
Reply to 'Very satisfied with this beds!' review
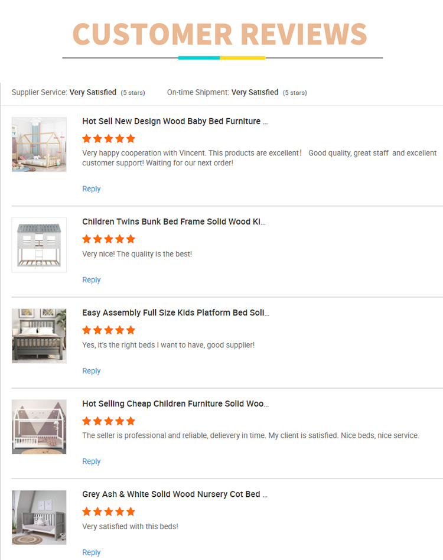click(x=91, y=552)
